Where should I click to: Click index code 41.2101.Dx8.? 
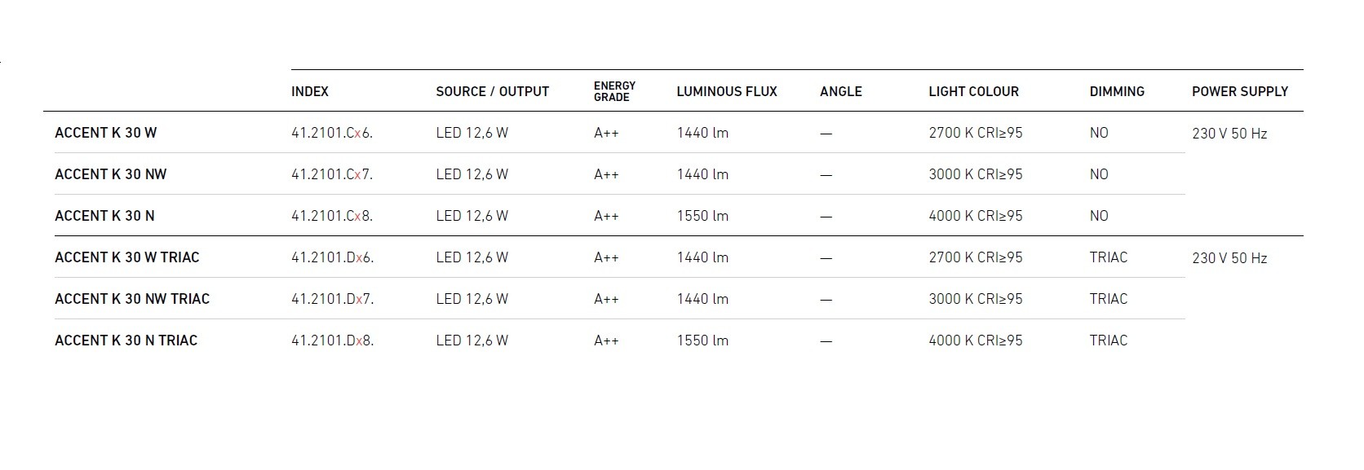[332, 340]
